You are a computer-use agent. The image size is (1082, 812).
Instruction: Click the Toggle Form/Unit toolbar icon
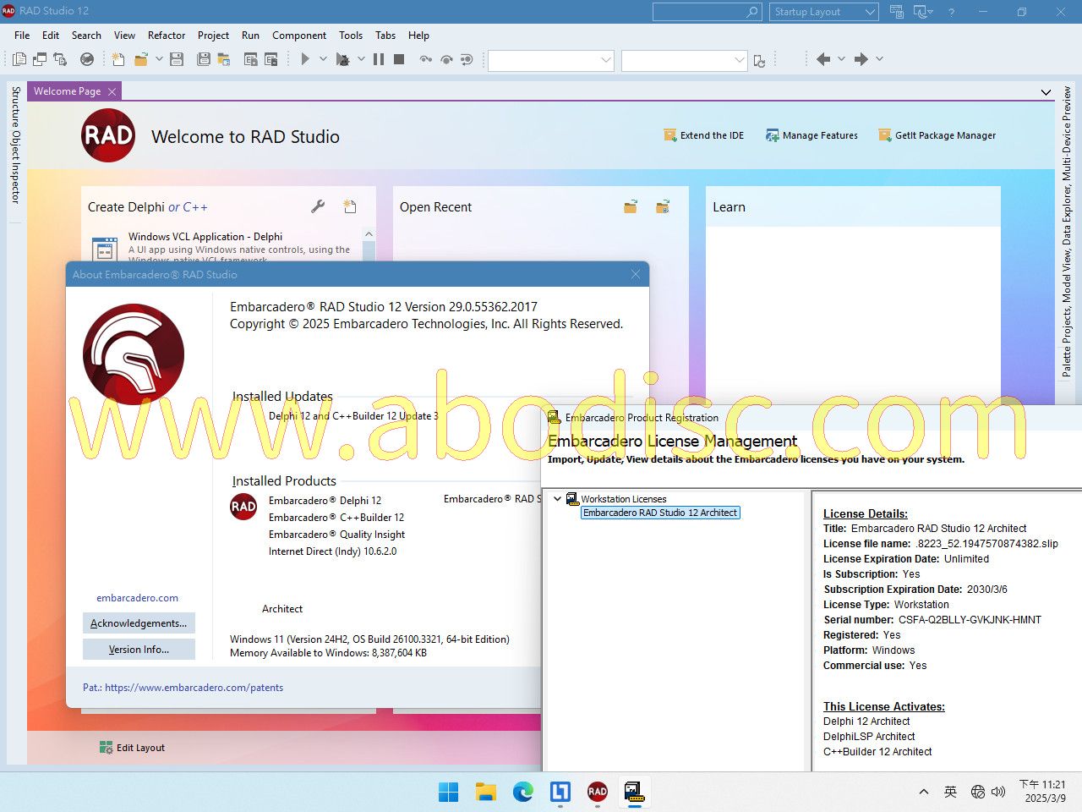[60, 59]
